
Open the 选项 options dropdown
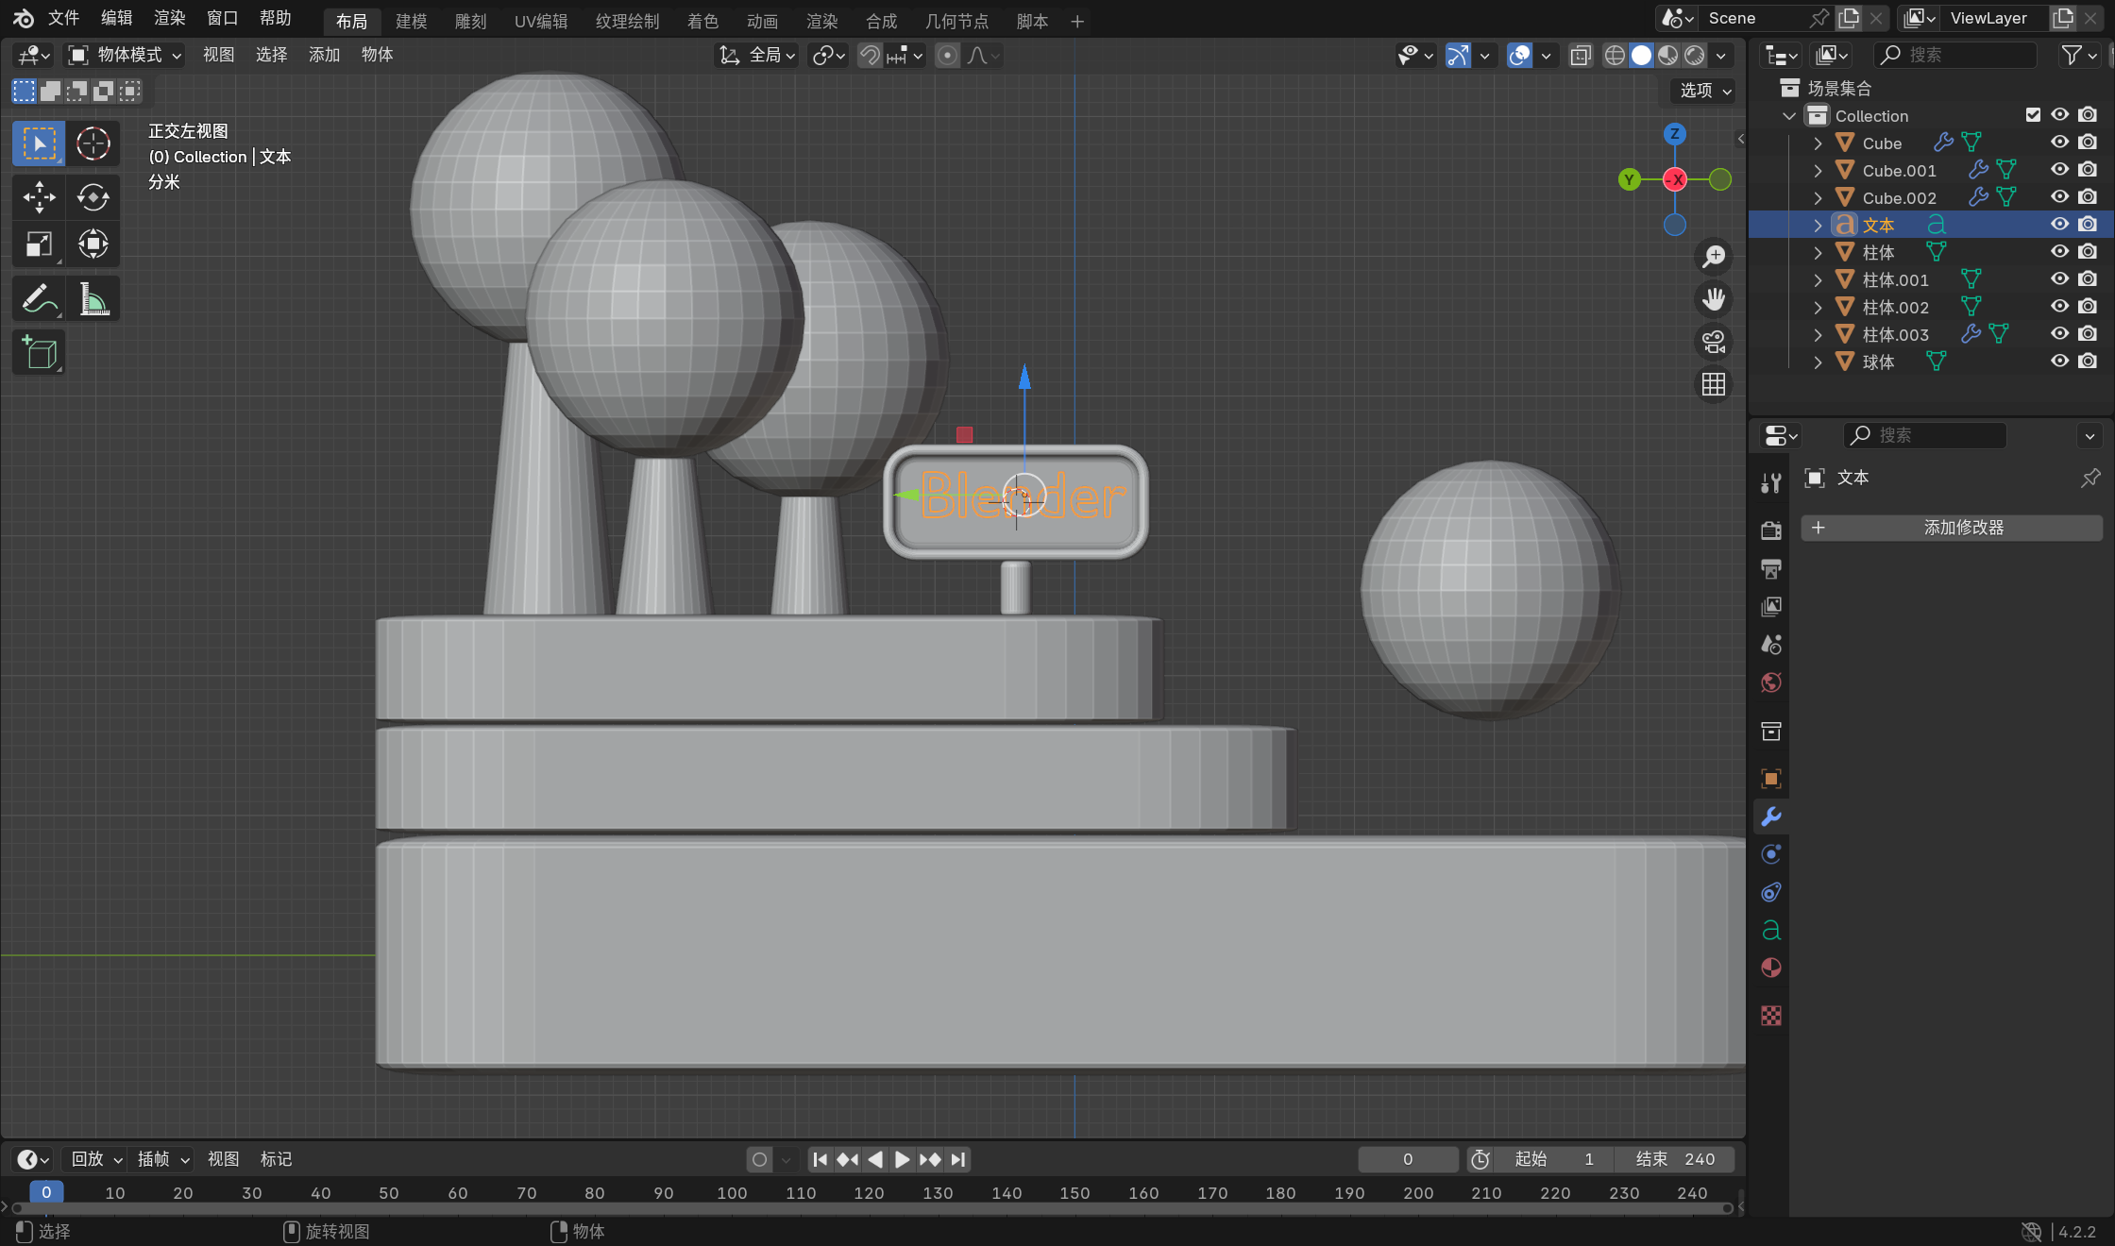pos(1704,91)
